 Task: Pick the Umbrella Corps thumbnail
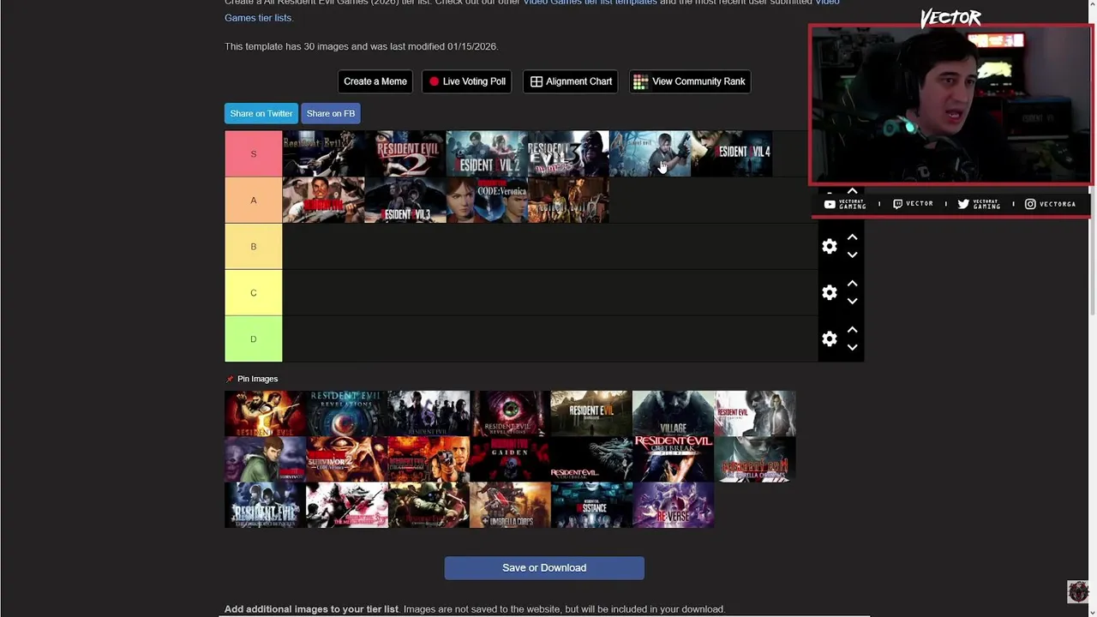point(510,505)
